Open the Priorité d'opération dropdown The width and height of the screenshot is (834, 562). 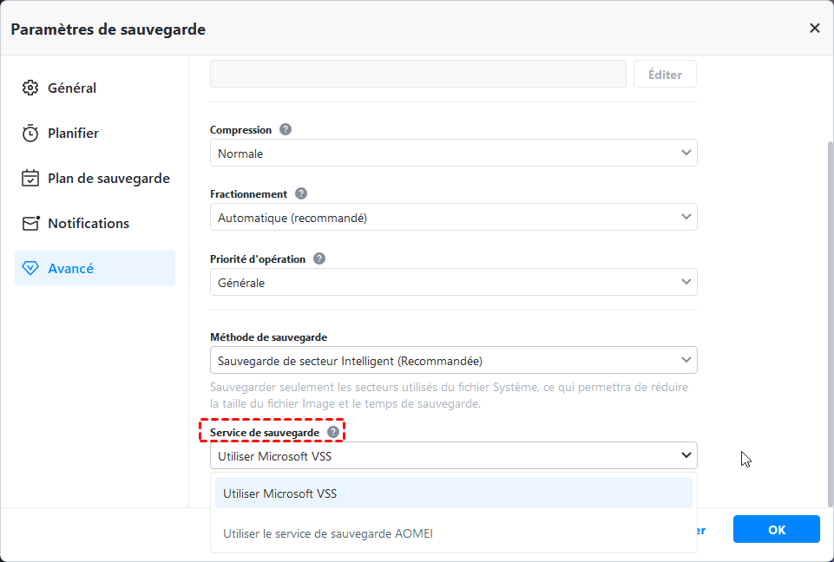453,283
